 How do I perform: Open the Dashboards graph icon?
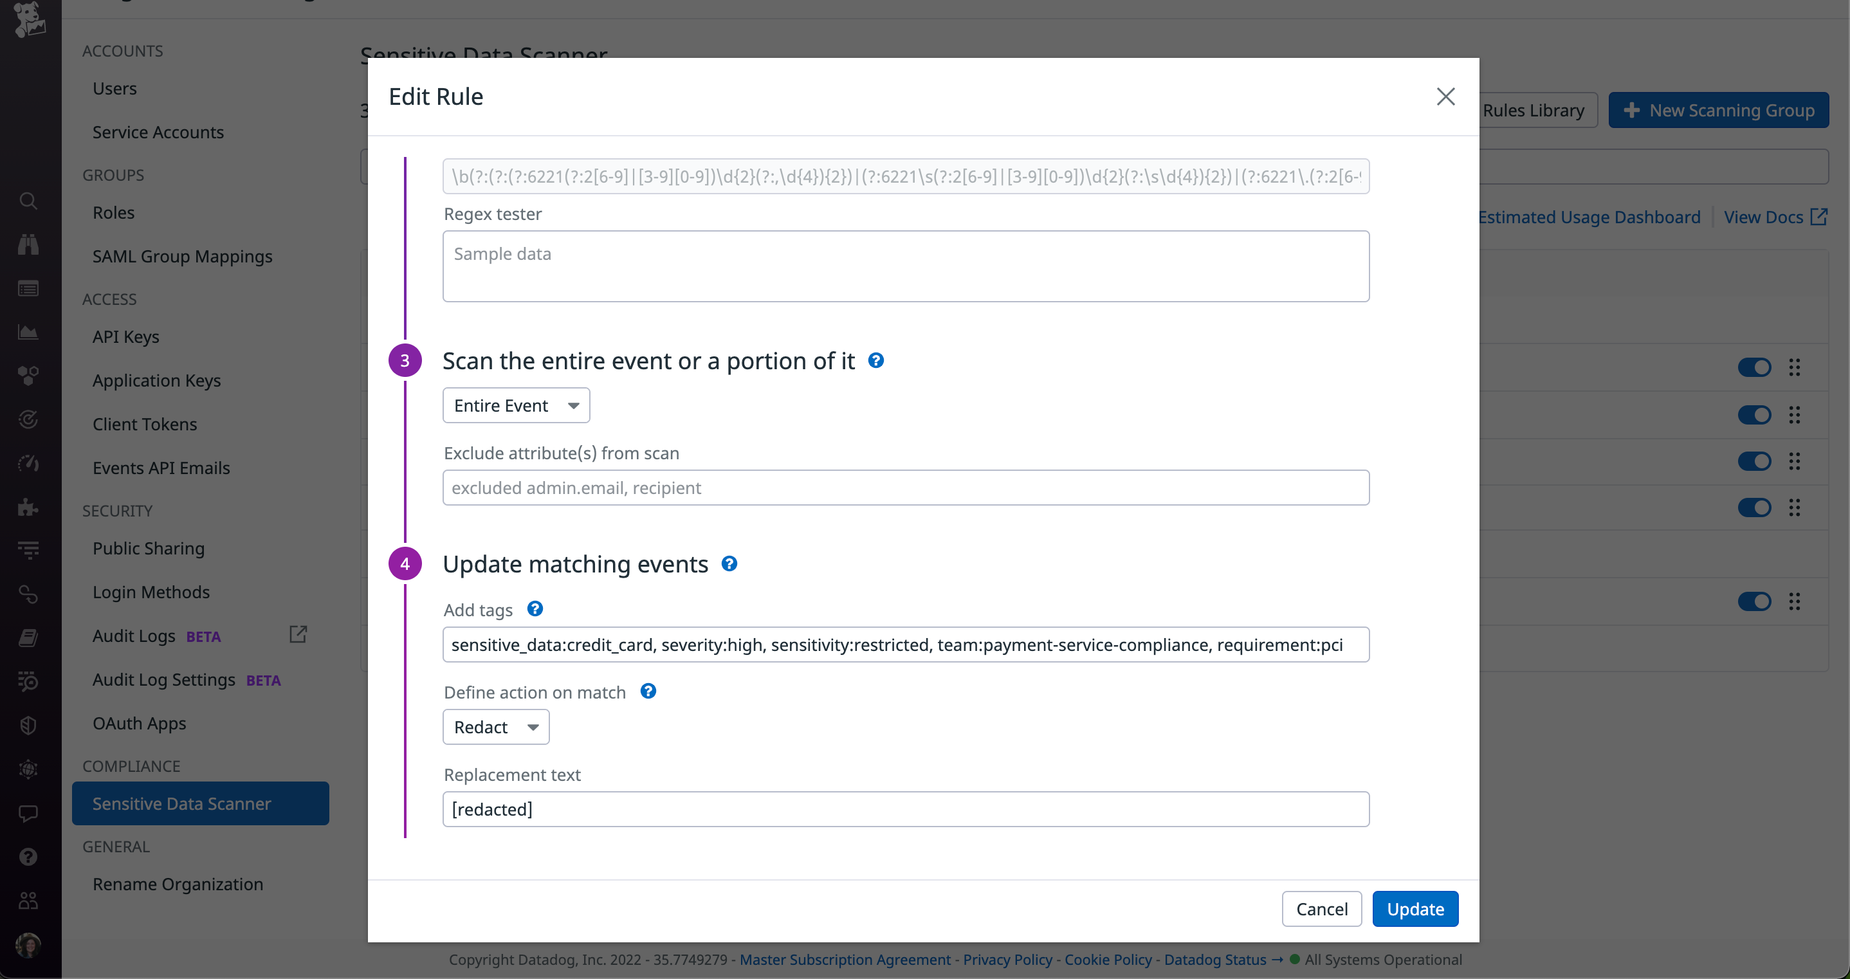[29, 332]
